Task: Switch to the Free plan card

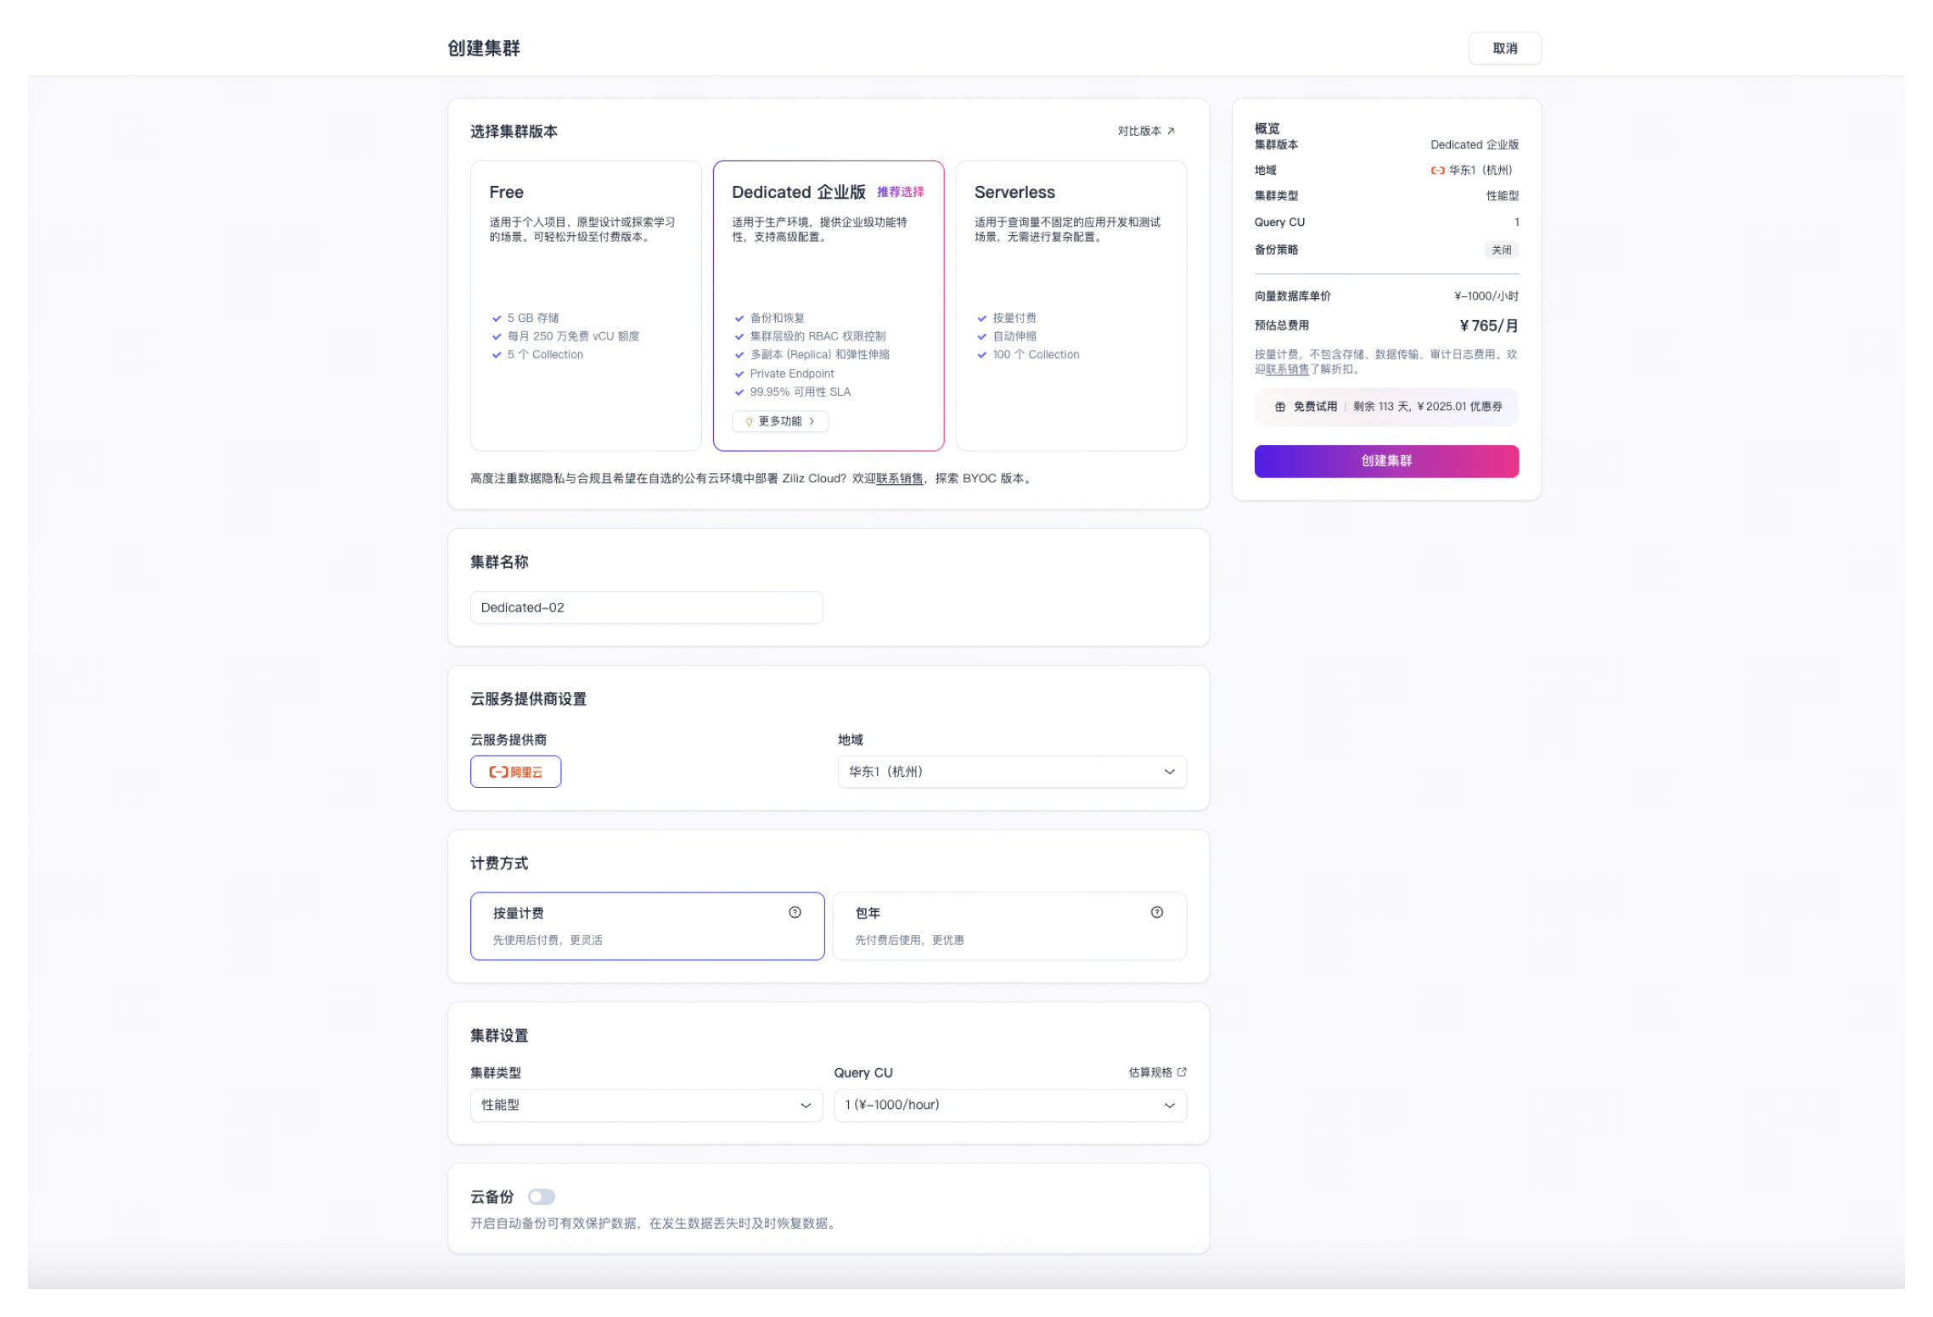Action: [x=585, y=306]
